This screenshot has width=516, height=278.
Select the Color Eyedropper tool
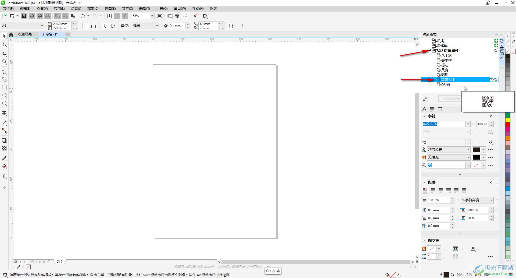(x=4, y=159)
